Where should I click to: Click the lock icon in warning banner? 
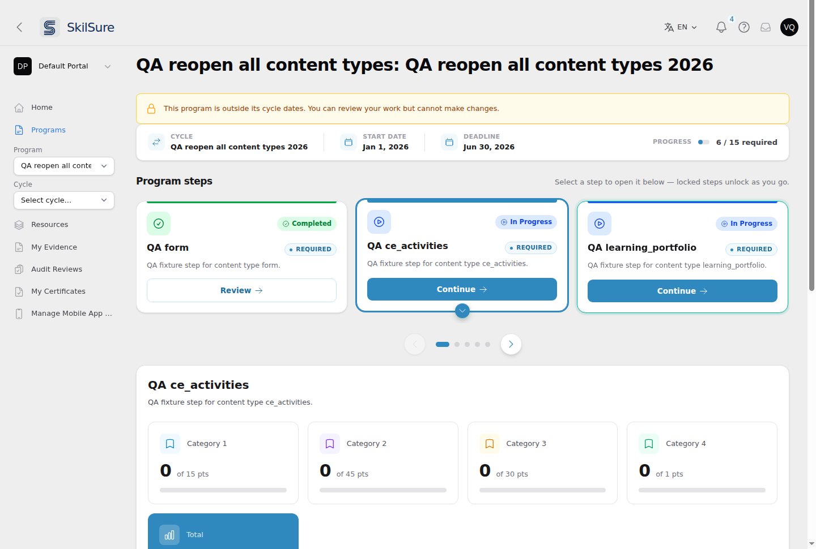click(x=151, y=109)
